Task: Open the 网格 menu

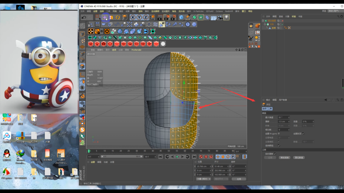Action: coord(115,11)
